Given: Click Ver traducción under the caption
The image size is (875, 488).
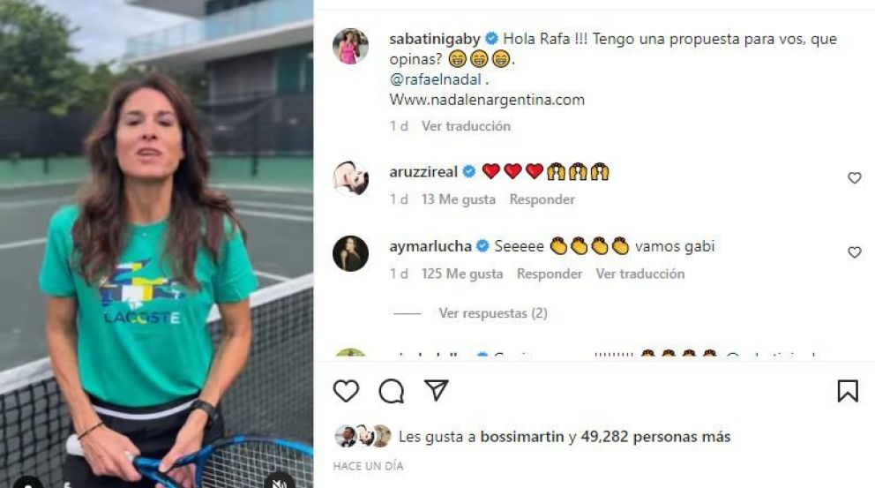Looking at the screenshot, I should [x=466, y=126].
